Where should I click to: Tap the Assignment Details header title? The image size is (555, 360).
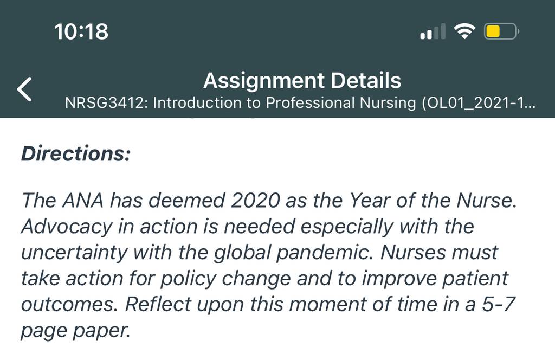pos(302,80)
